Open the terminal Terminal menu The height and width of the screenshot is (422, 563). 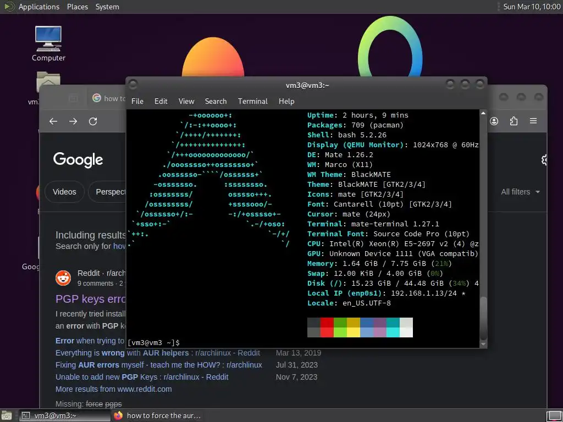tap(253, 101)
